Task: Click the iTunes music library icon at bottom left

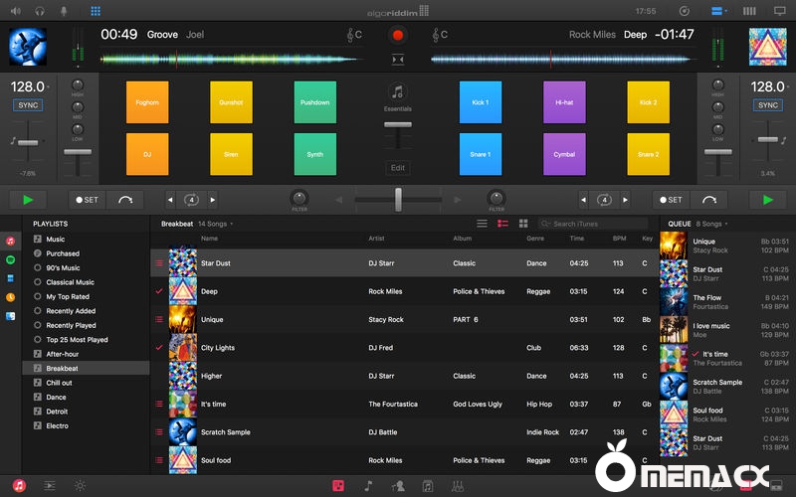Action: [x=19, y=485]
